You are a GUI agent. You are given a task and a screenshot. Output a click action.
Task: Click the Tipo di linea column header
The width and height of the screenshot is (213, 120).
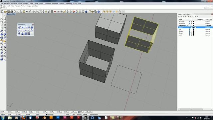pos(209,19)
